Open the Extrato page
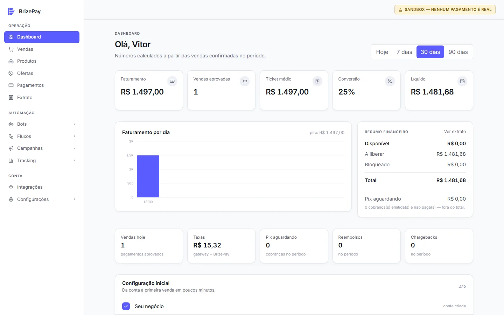The height and width of the screenshot is (315, 504). [x=42, y=98]
